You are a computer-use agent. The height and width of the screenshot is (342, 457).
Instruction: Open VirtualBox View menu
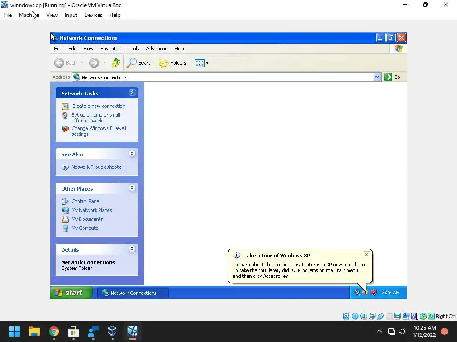pos(52,15)
